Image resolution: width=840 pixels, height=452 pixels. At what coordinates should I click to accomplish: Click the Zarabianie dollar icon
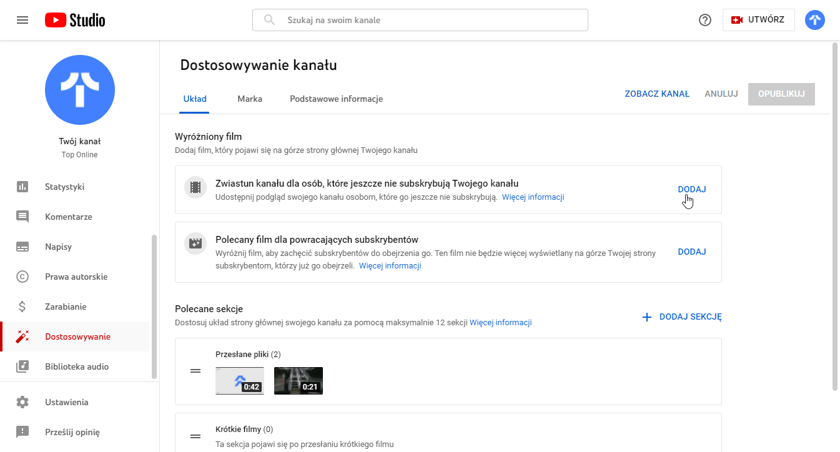22,307
